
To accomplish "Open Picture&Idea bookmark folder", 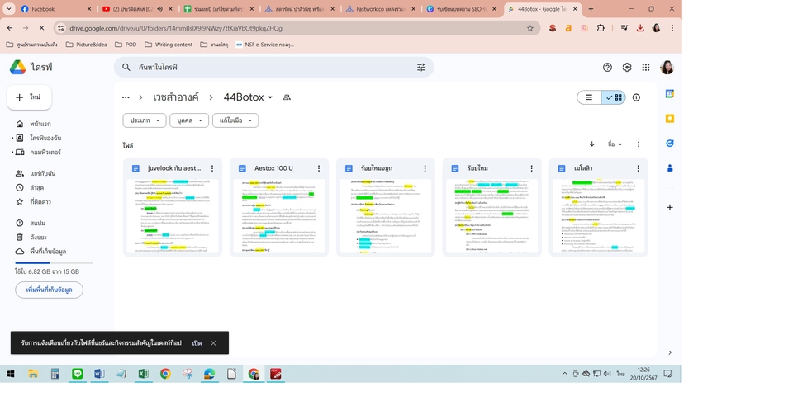I will [x=85, y=45].
